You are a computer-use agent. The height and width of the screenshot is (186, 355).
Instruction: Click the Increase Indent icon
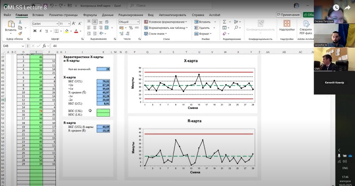coord(95,34)
